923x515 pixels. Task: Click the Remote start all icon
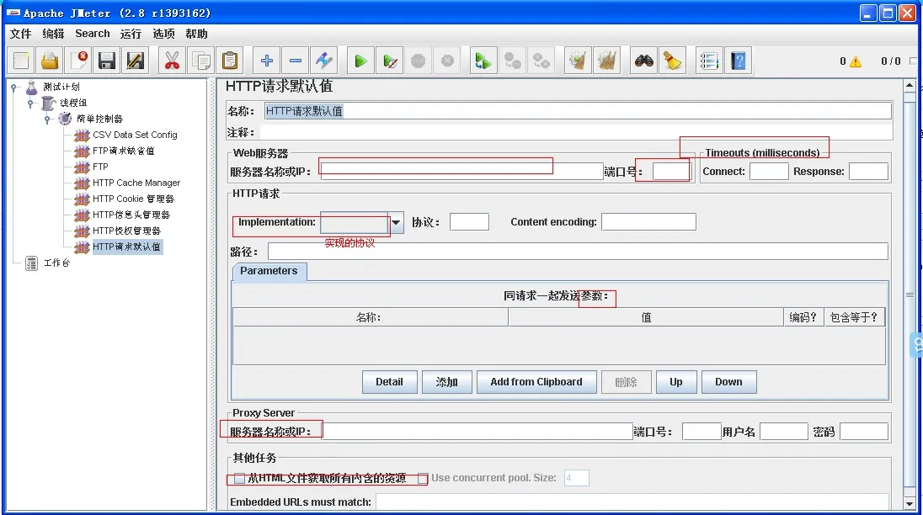(483, 61)
